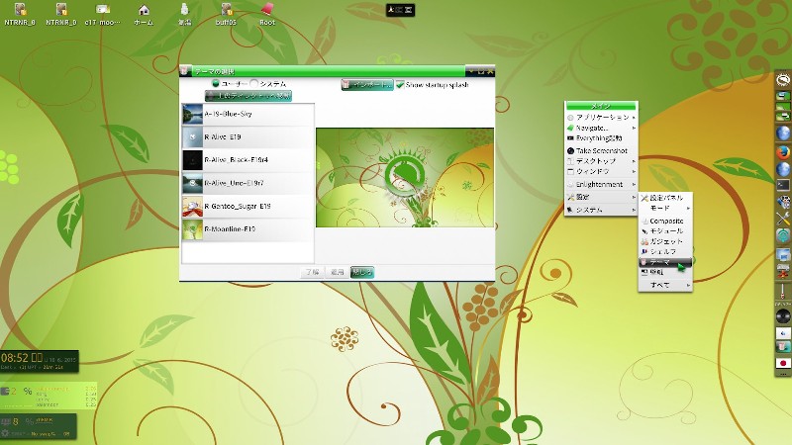Click the インポート... import button
Viewport: 792px width, 445px height.
point(366,85)
